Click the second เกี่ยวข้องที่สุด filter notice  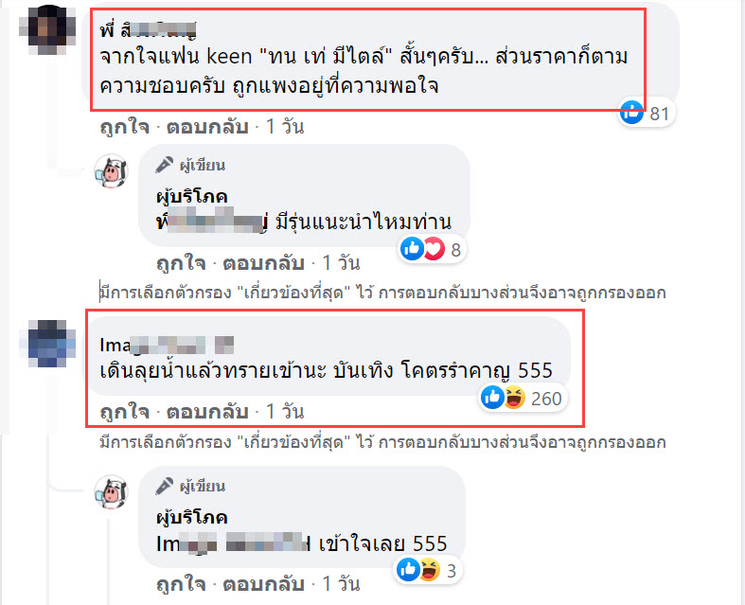pyautogui.click(x=382, y=442)
